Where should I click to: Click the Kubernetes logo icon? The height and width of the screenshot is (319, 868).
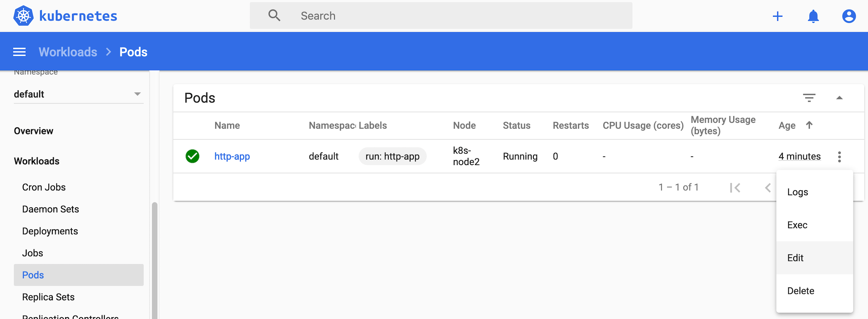coord(23,16)
